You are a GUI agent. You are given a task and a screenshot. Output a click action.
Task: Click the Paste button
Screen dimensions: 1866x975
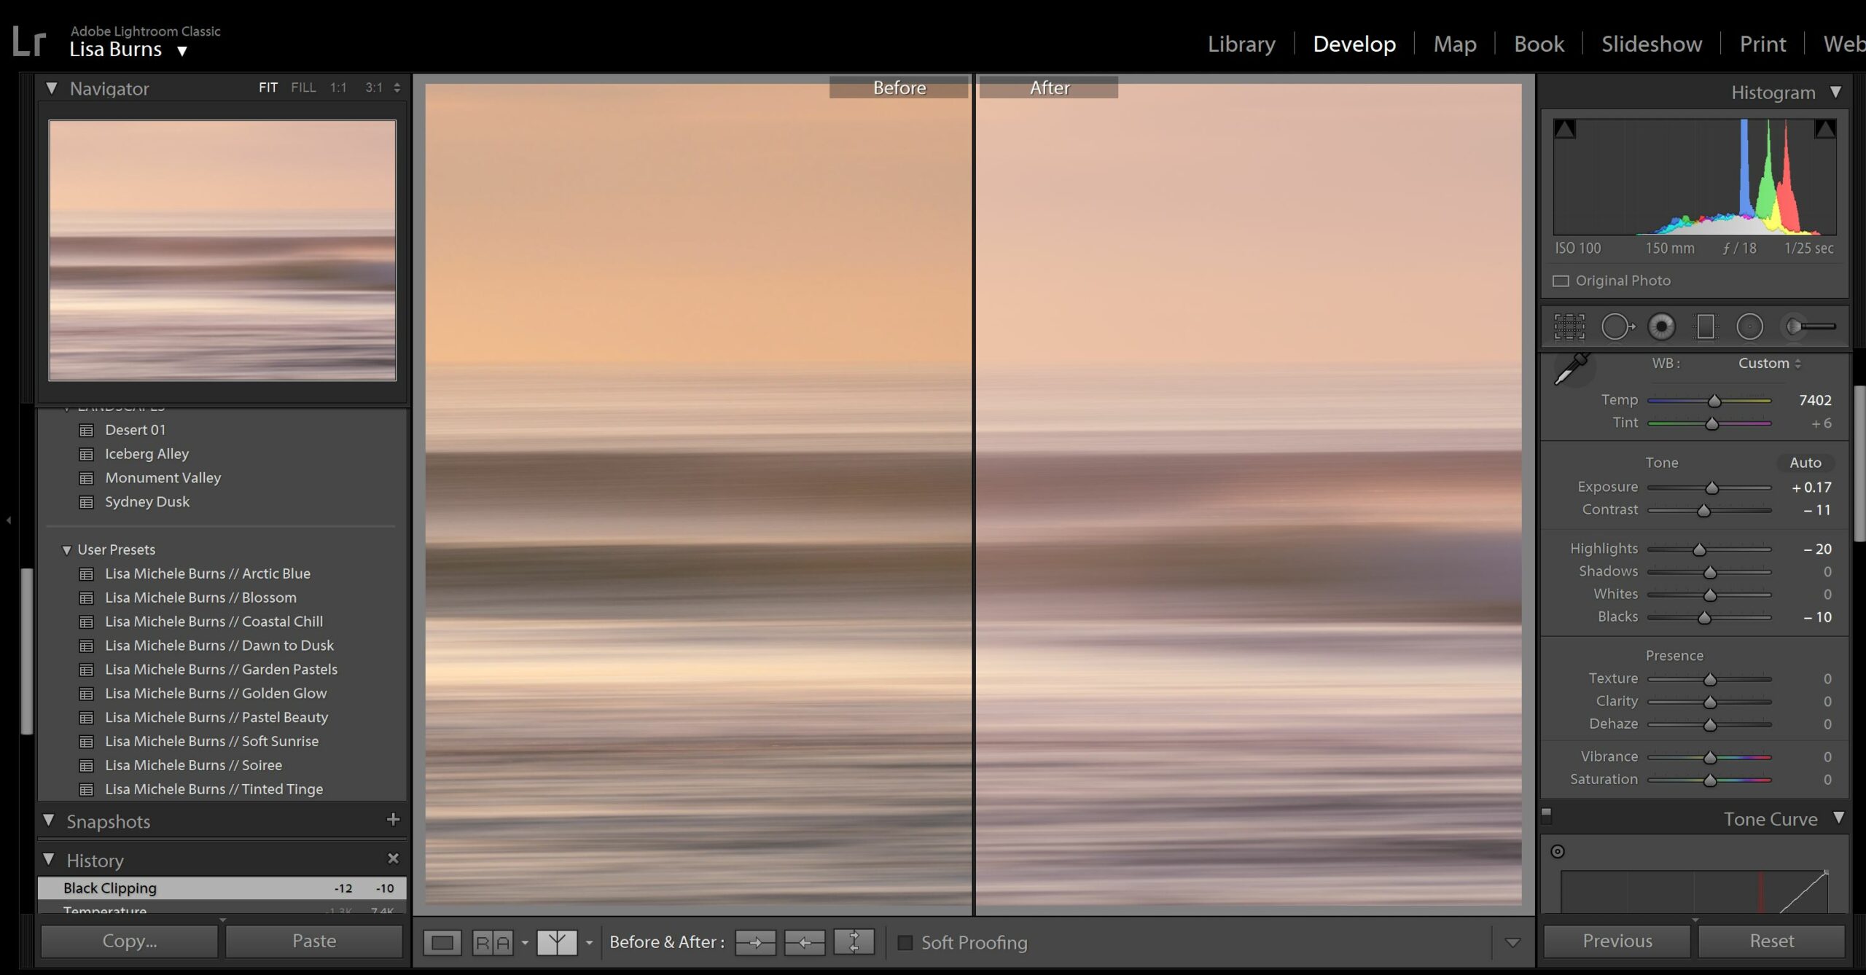pyautogui.click(x=314, y=941)
